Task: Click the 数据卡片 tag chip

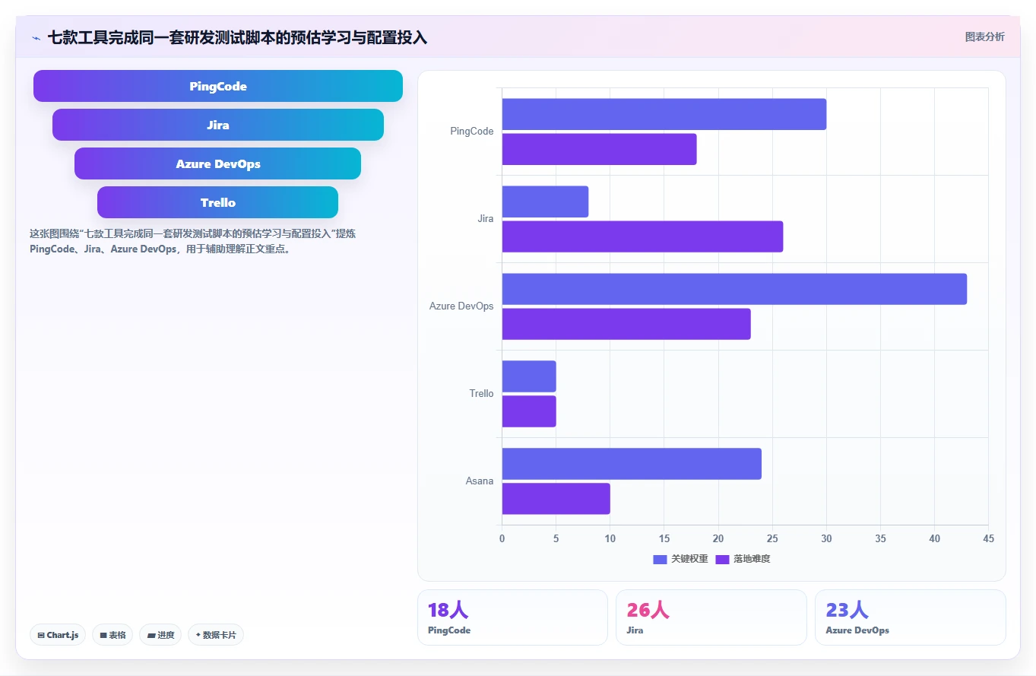Action: [216, 635]
